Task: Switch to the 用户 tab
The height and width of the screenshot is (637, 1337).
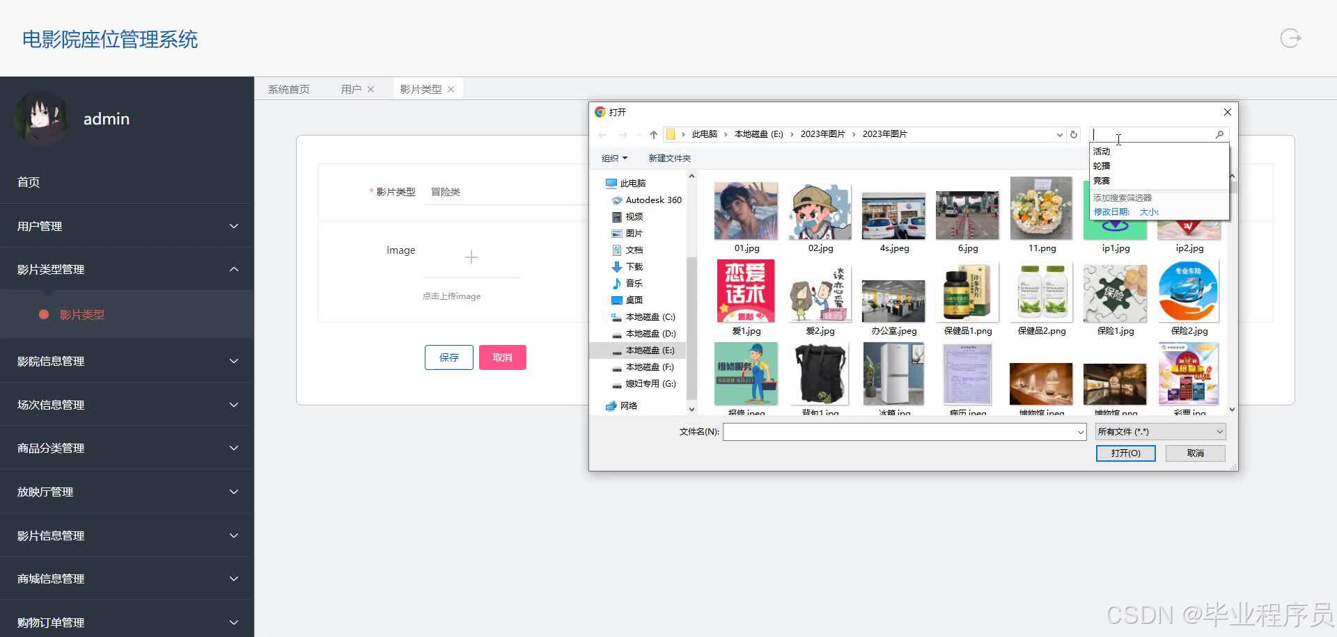Action: (x=351, y=89)
